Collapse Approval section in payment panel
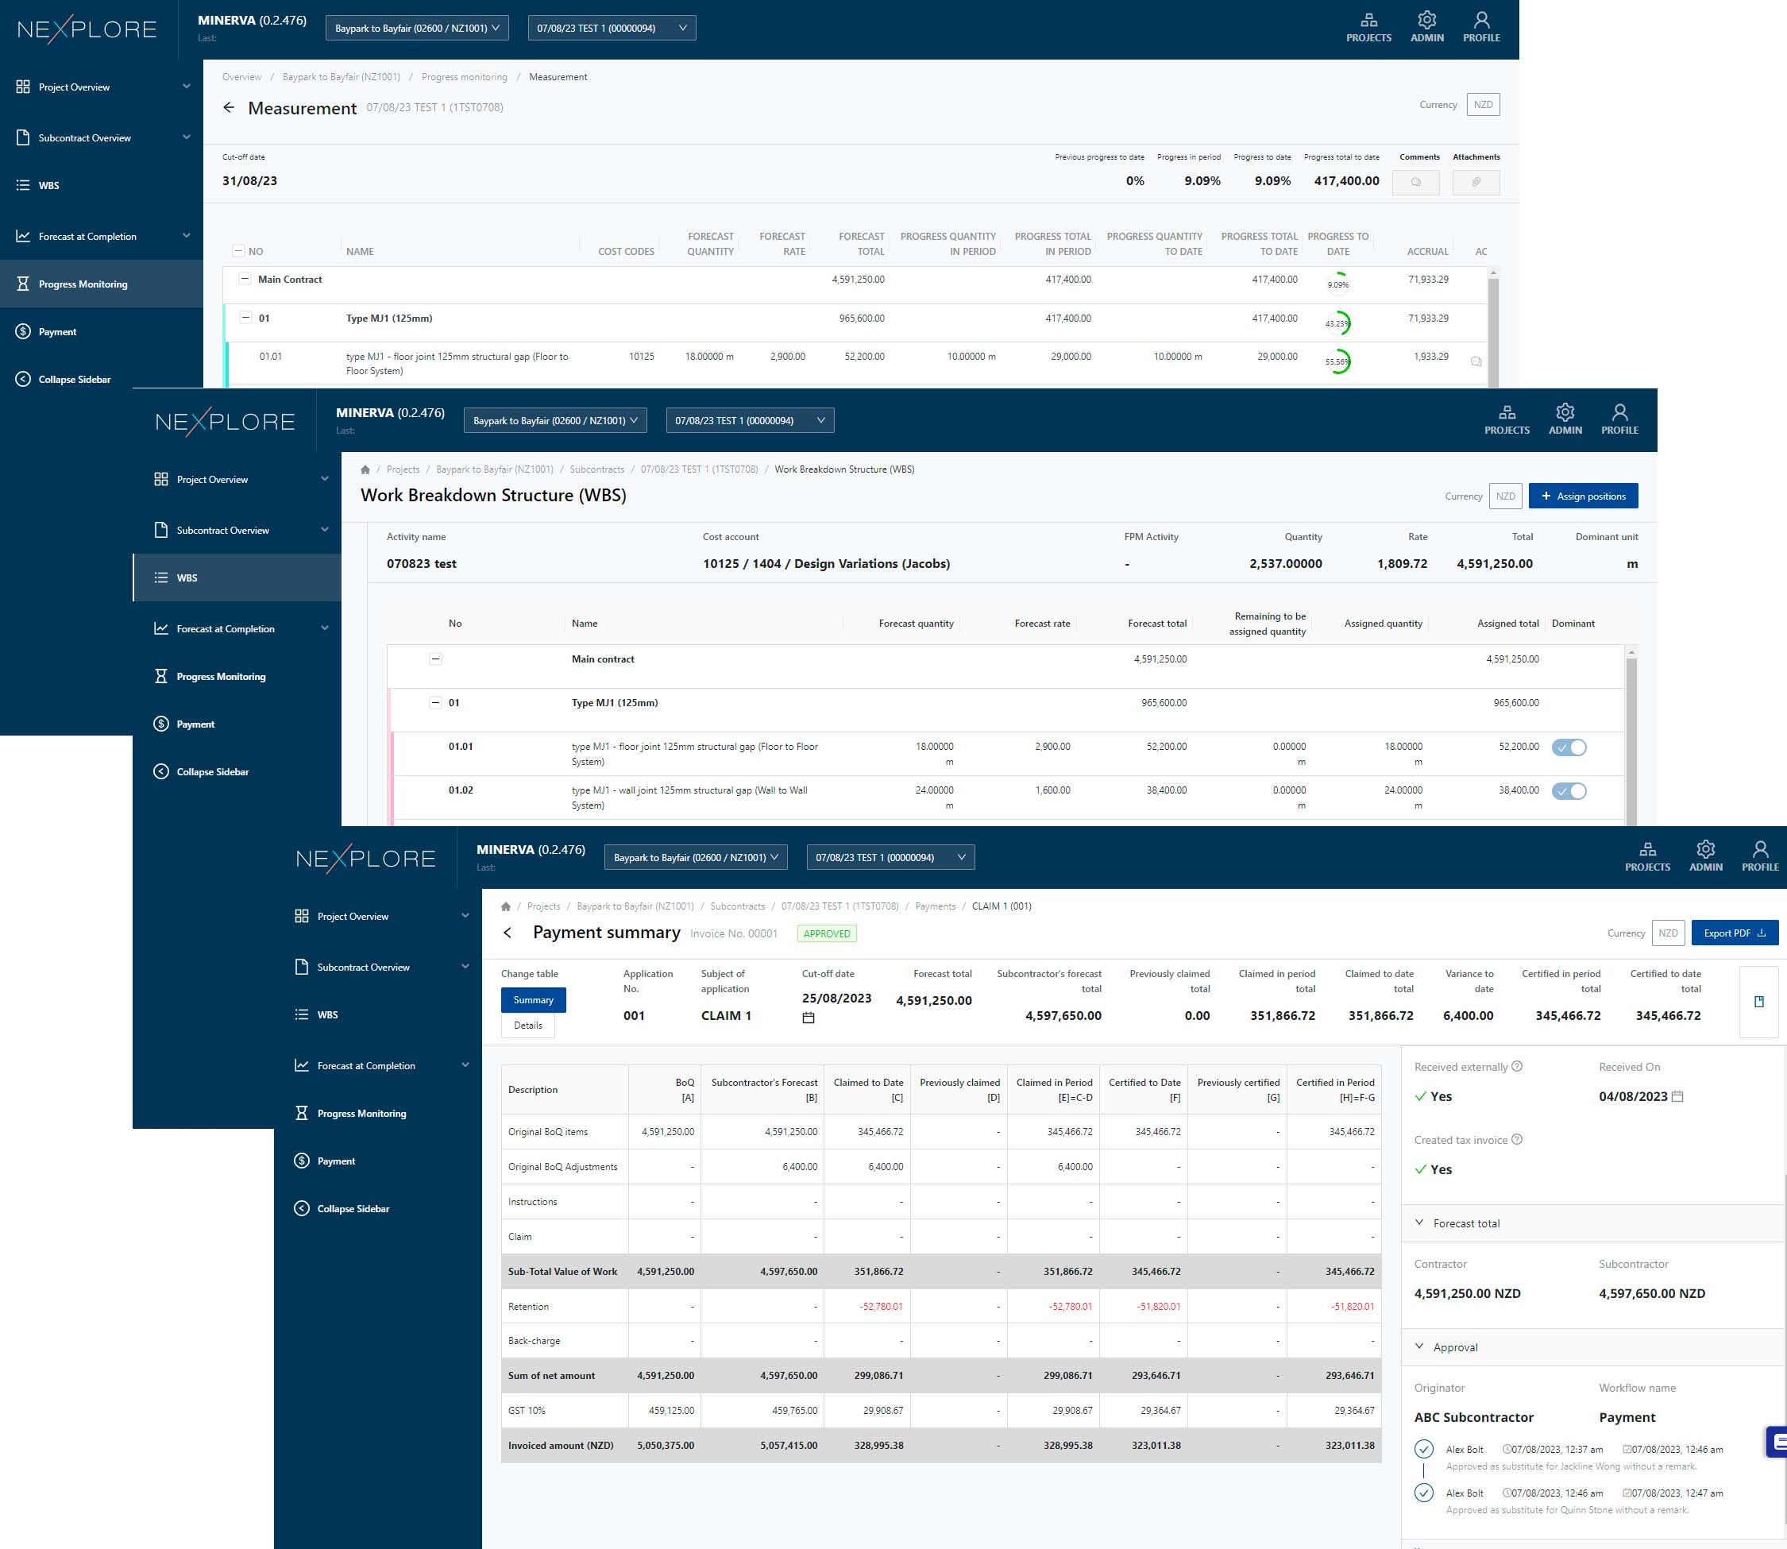 [1419, 1346]
